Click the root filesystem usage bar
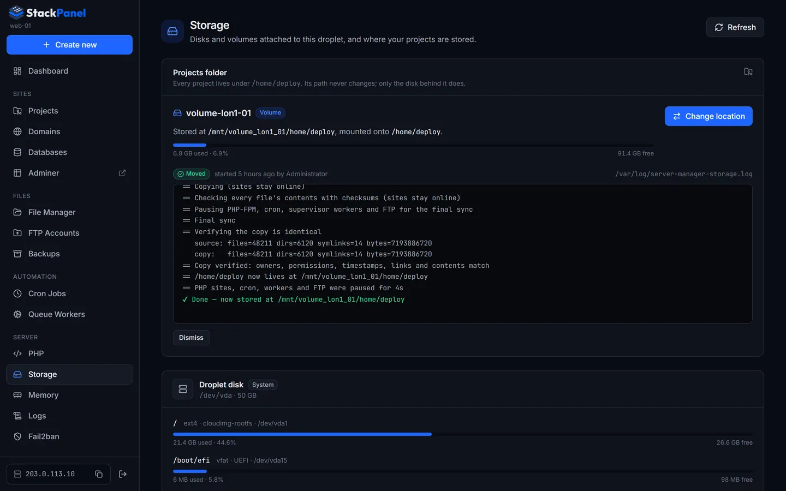Viewport: 786px width, 491px height. [x=463, y=434]
